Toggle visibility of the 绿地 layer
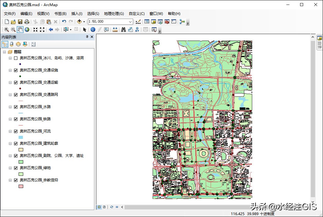Screen dimensions: 323x217 tap(16, 168)
